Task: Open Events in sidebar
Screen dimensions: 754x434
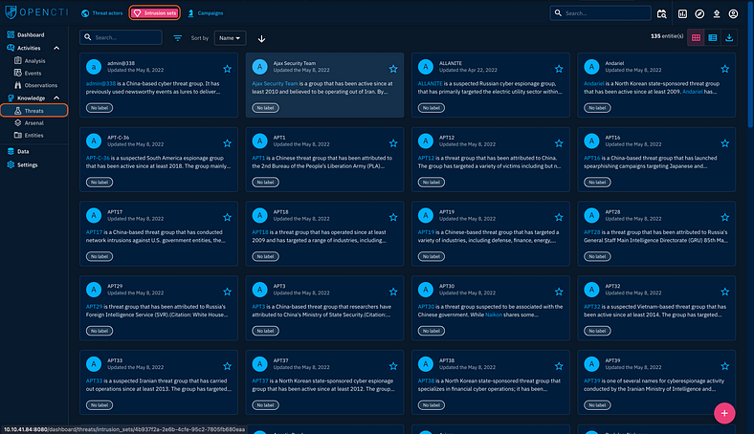Action: [33, 73]
